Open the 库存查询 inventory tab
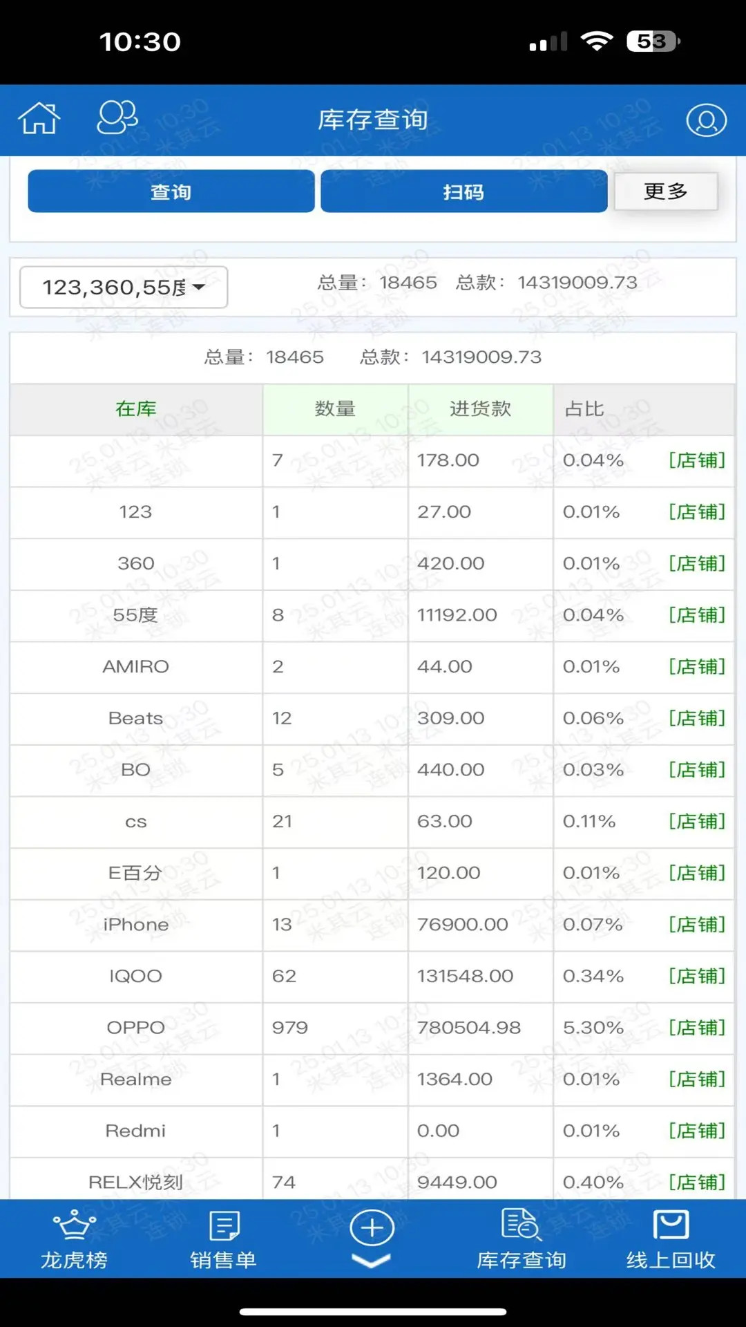The width and height of the screenshot is (746, 1327). pyautogui.click(x=522, y=1239)
